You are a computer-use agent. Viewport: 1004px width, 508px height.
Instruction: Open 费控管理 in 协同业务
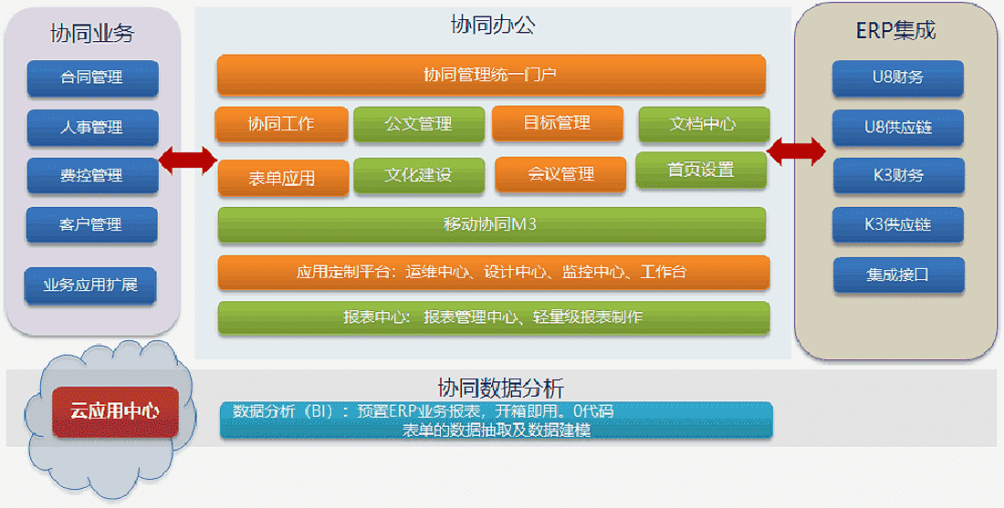(x=92, y=176)
